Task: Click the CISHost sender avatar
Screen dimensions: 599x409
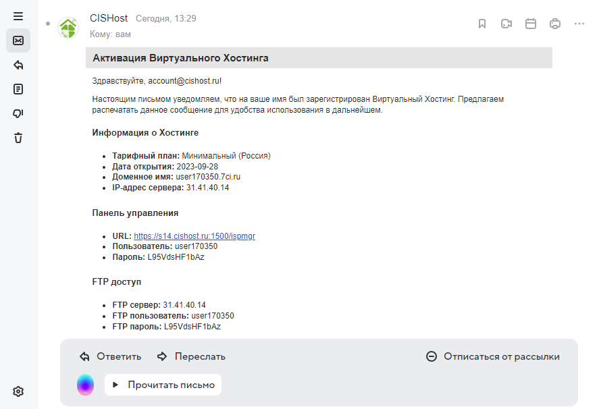Action: [68, 28]
